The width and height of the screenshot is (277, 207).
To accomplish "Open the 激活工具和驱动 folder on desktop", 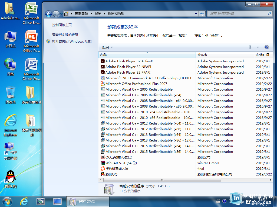I will 31,125.
